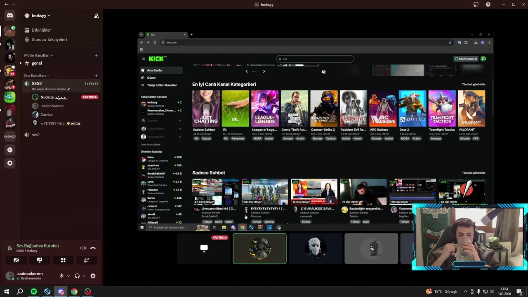
Task: Click Daha Fazla Göster in Kick sidebar
Action: pyautogui.click(x=150, y=145)
